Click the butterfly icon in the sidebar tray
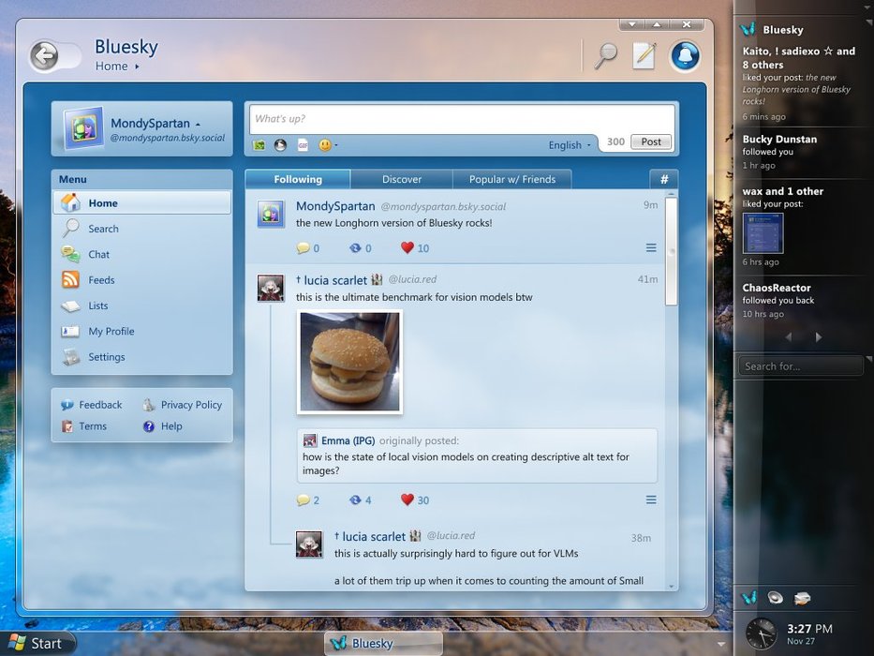The height and width of the screenshot is (656, 874). pyautogui.click(x=749, y=598)
